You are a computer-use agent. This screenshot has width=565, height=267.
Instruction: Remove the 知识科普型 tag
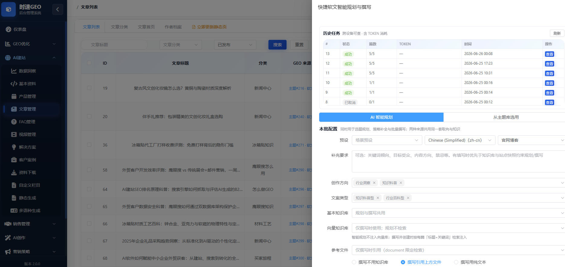(378, 198)
